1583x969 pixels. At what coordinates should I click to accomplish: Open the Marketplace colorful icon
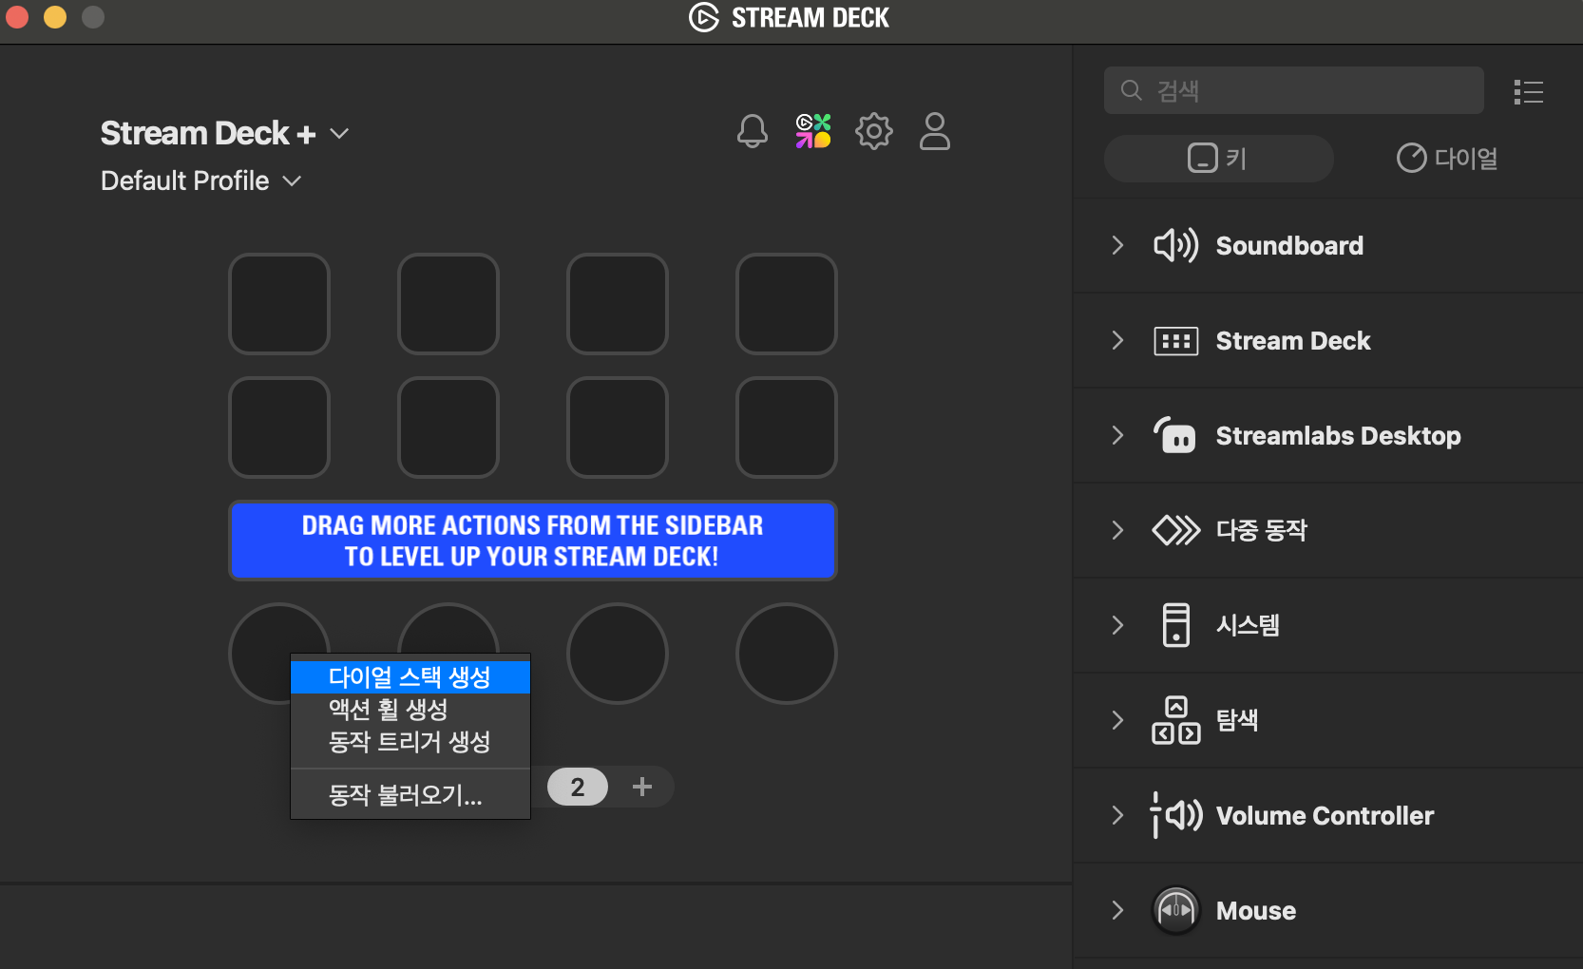pyautogui.click(x=813, y=131)
